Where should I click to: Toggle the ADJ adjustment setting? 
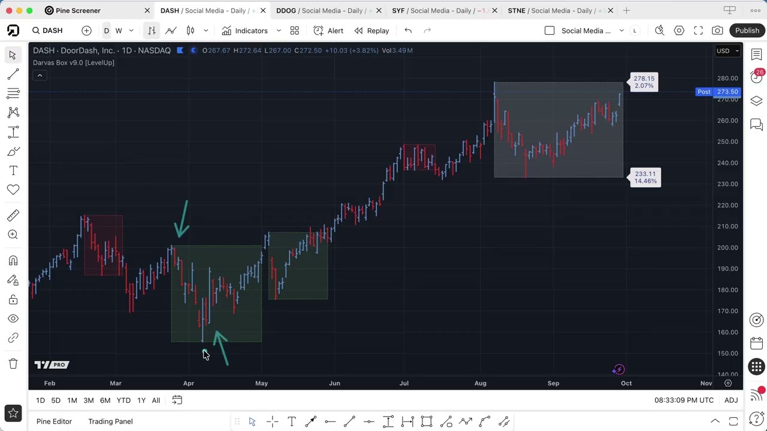[x=731, y=400]
